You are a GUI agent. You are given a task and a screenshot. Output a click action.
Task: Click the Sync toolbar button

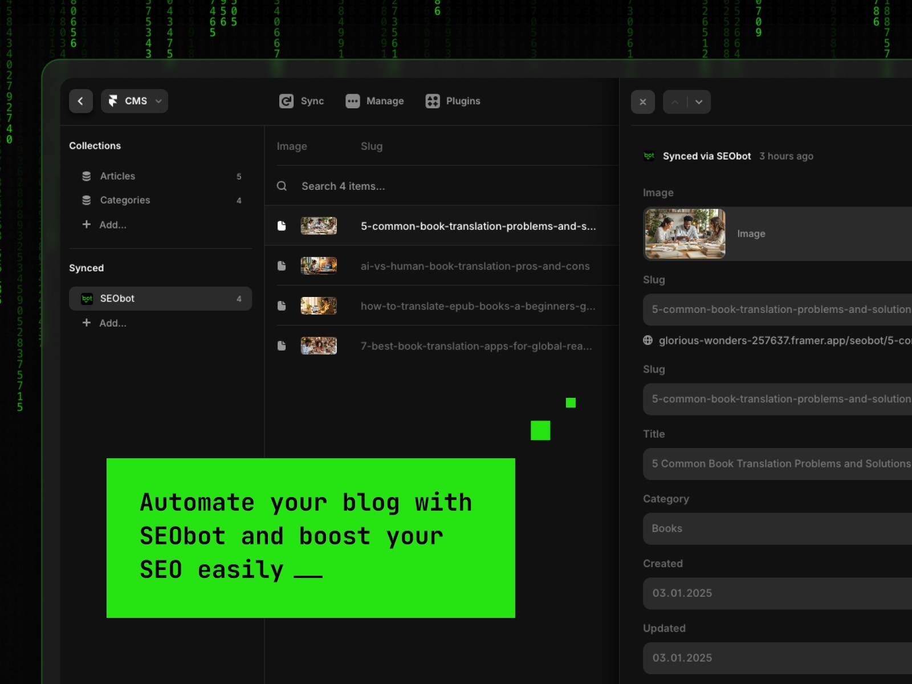(302, 101)
